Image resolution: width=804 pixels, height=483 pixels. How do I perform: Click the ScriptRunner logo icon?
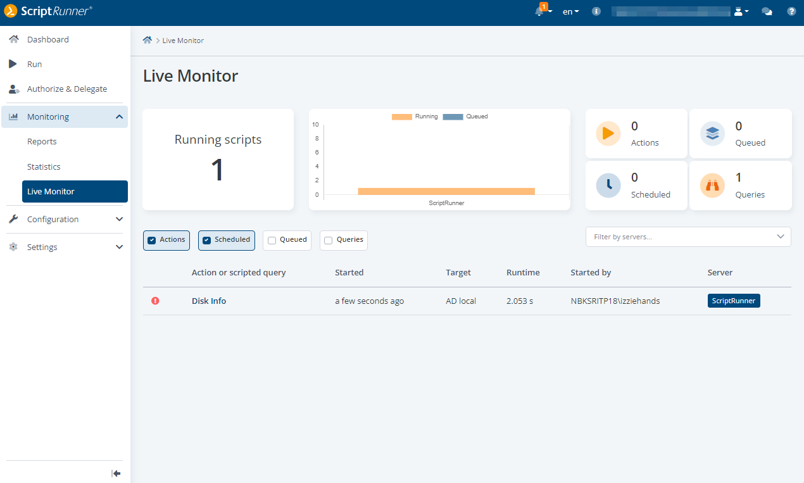coord(11,11)
